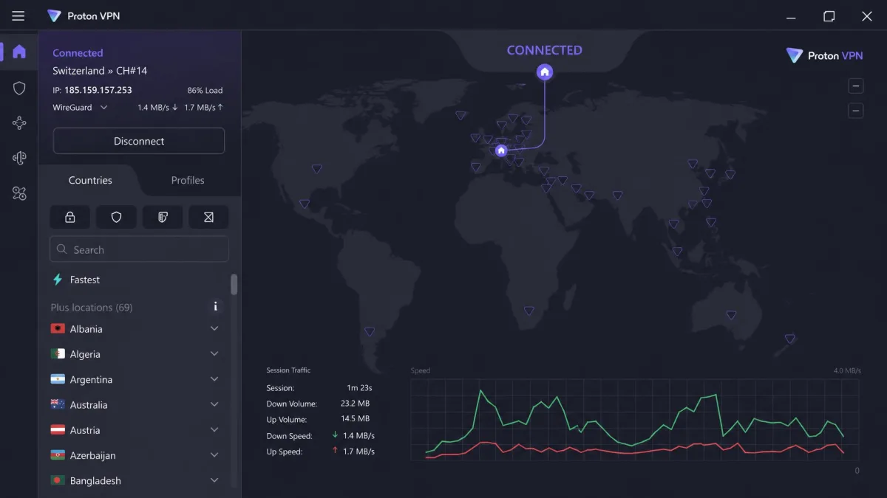Click the Session Traffic heading
The height and width of the screenshot is (498, 887).
288,370
